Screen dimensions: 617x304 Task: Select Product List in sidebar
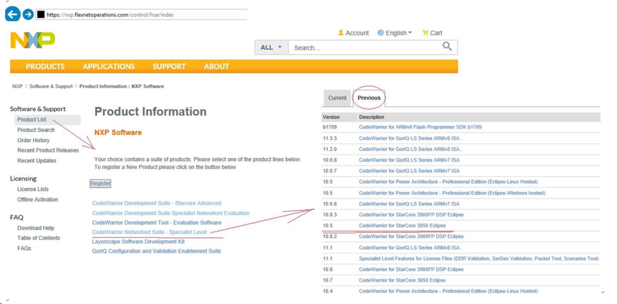pyautogui.click(x=32, y=120)
